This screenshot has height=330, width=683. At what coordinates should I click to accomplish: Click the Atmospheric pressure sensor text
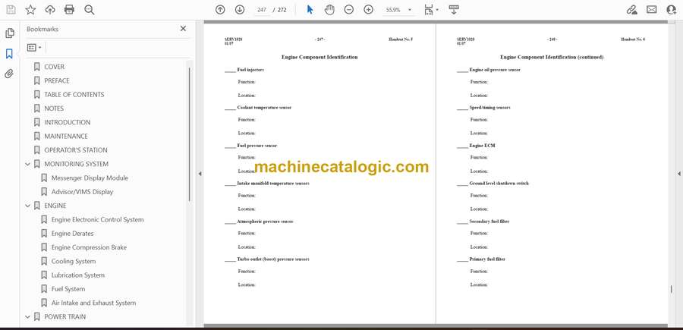266,222
